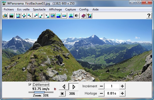Click the panorama mountain image

tap(77, 50)
